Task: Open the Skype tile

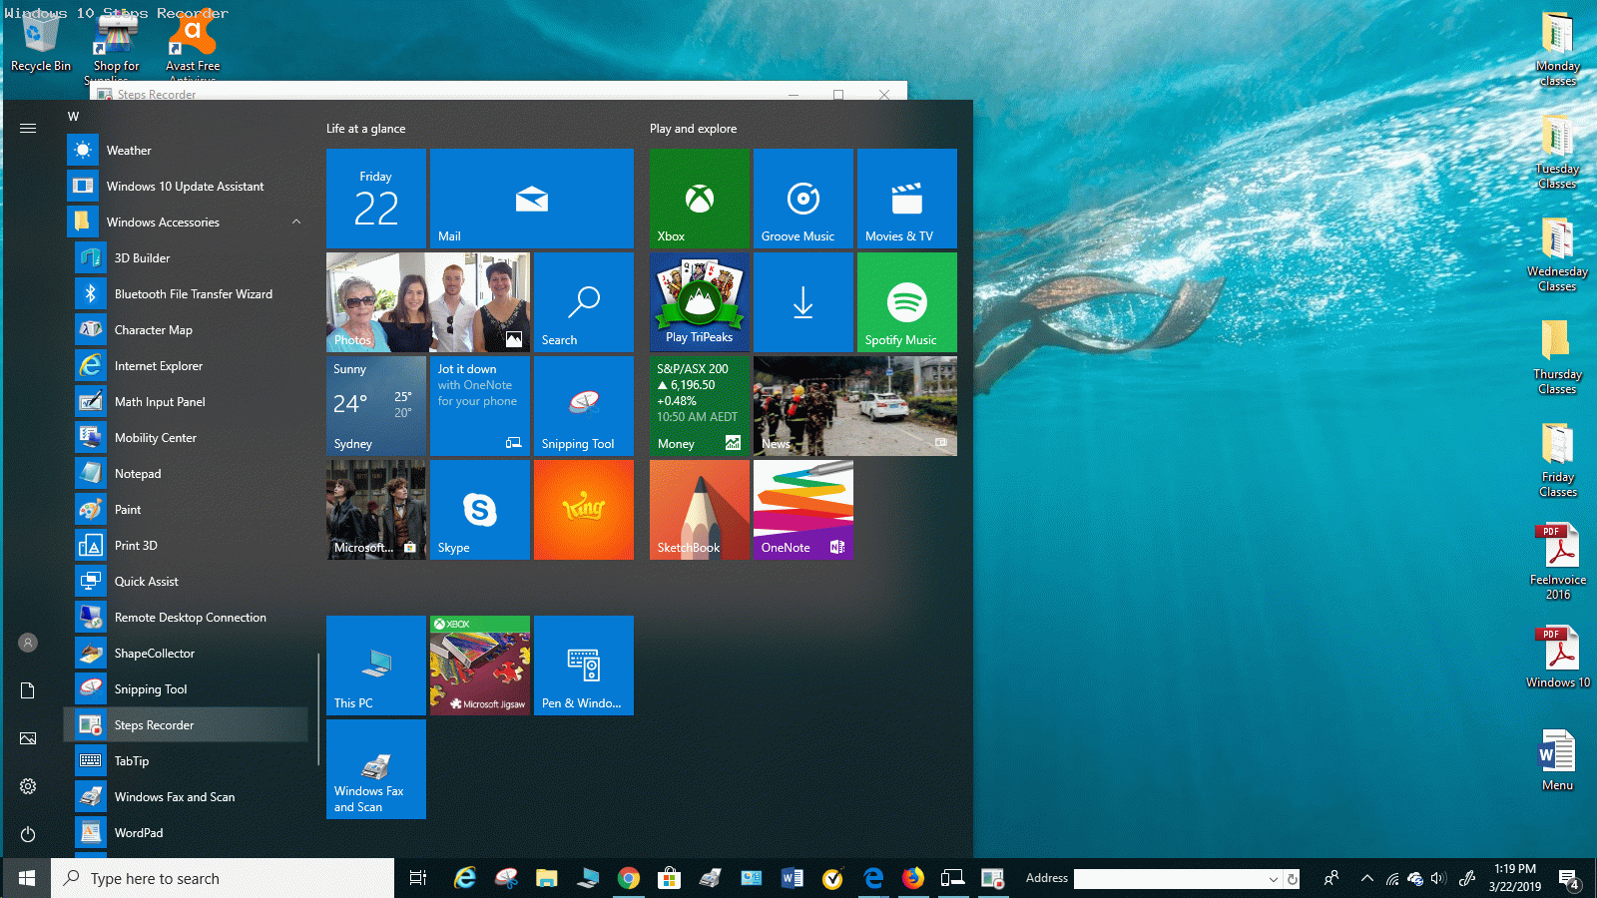Action: click(x=480, y=510)
